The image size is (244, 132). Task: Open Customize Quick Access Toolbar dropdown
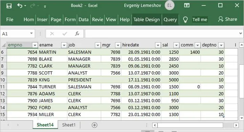pos(45,6)
